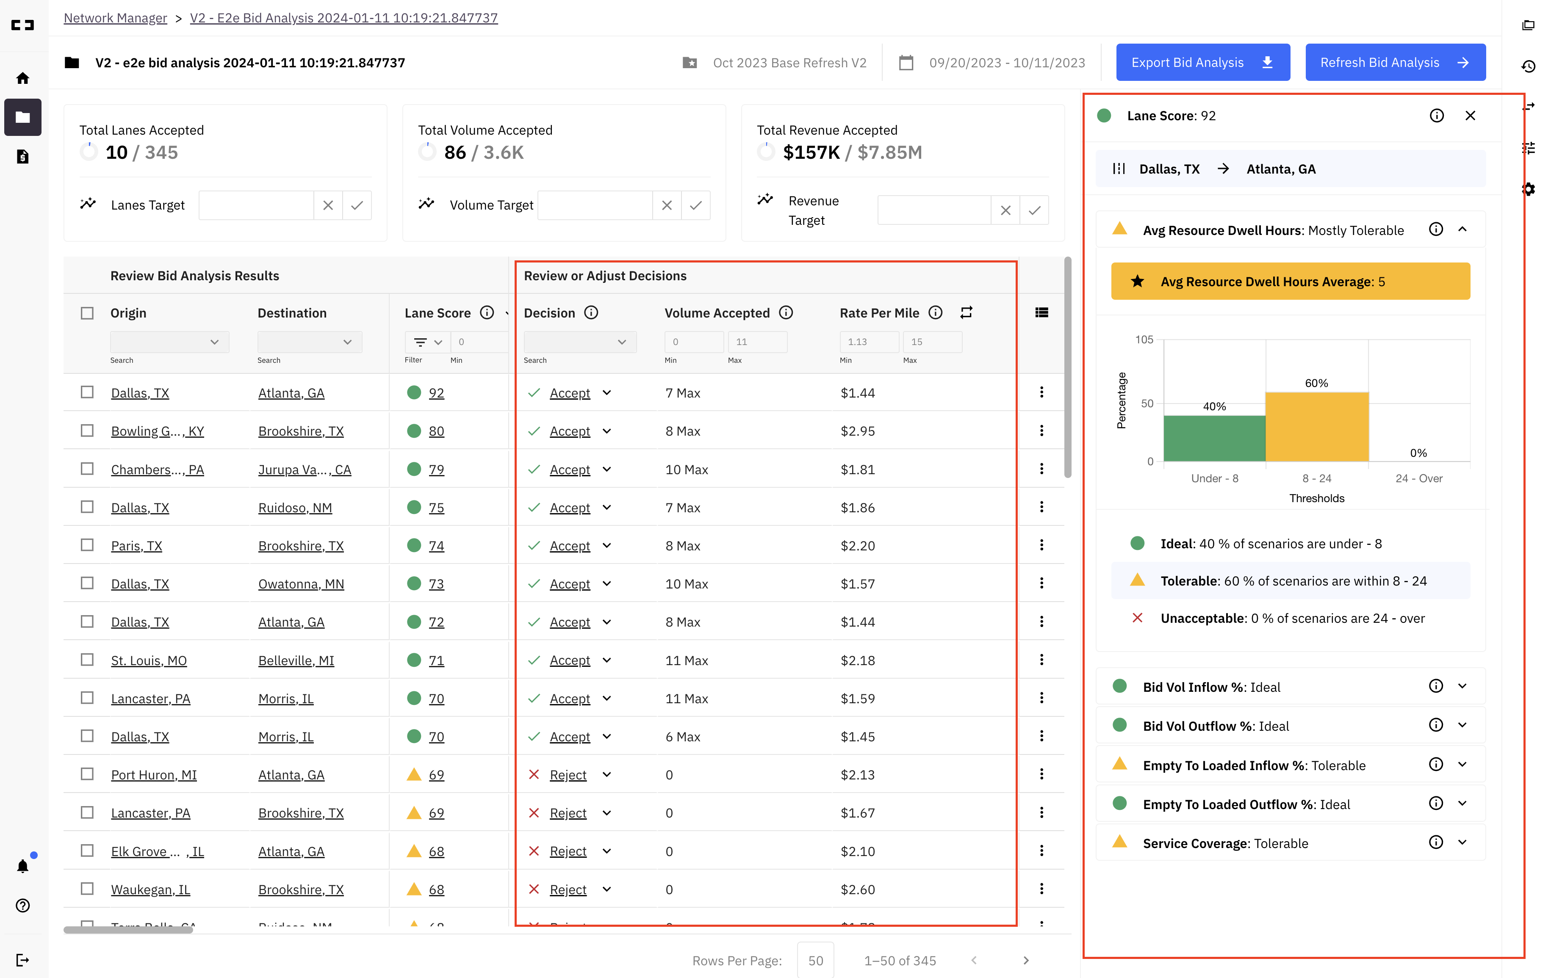Open row actions menu for Dallas to Ruidoso
The width and height of the screenshot is (1551, 978).
1041,507
